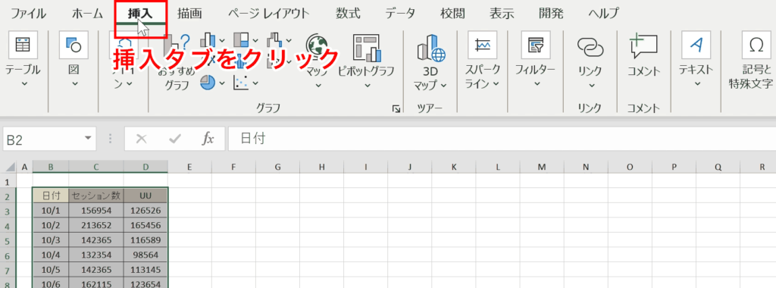Click the 記号と特殊文字 omega icon

pyautogui.click(x=756, y=45)
